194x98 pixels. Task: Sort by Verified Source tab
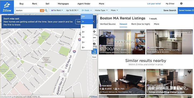pyautogui.click(x=108, y=24)
